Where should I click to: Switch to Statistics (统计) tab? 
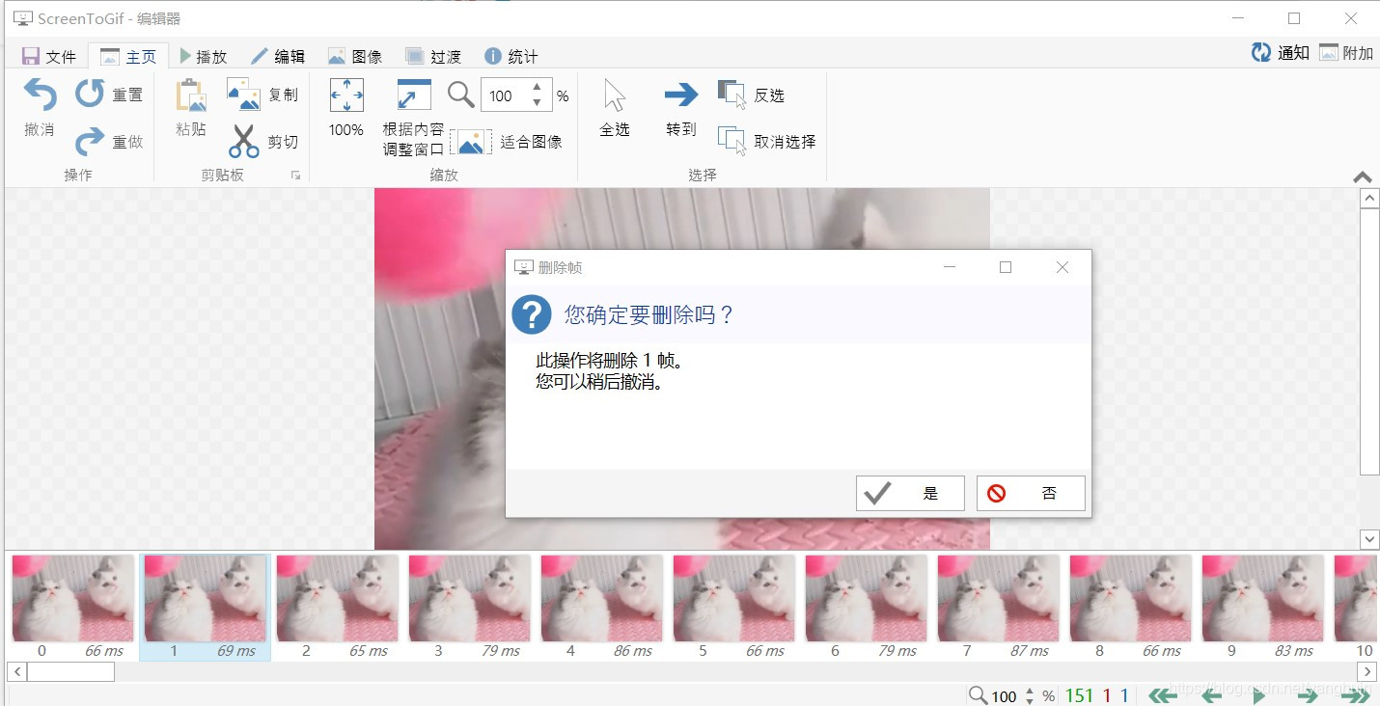pos(511,57)
